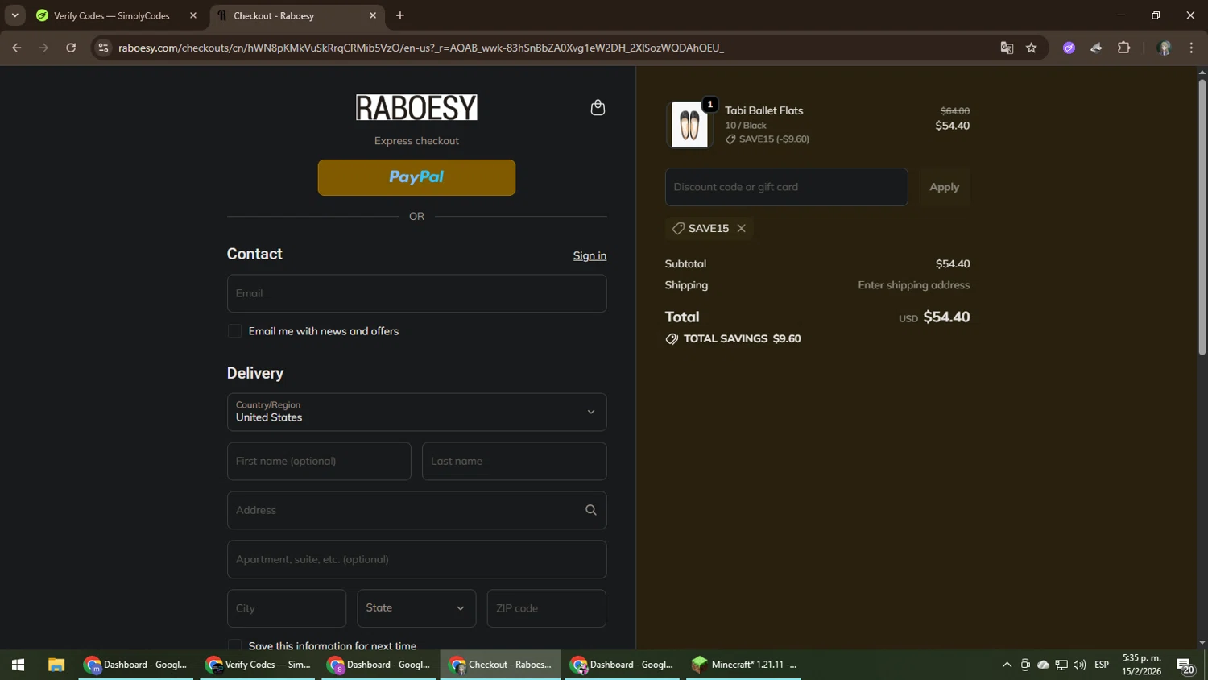Click the RABOESY store logo
Screen dimensions: 1208x680
point(416,107)
